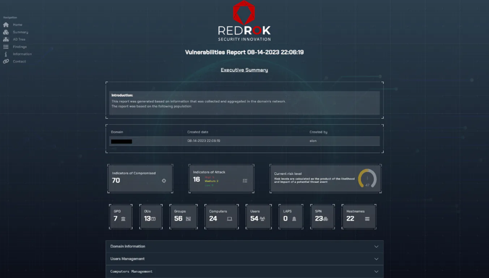Image resolution: width=489 pixels, height=278 pixels.
Task: Click the Hostnames server icon
Action: [367, 219]
